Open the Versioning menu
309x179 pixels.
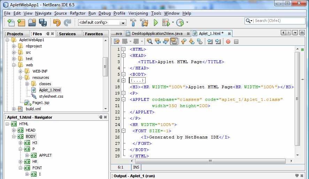[138, 13]
